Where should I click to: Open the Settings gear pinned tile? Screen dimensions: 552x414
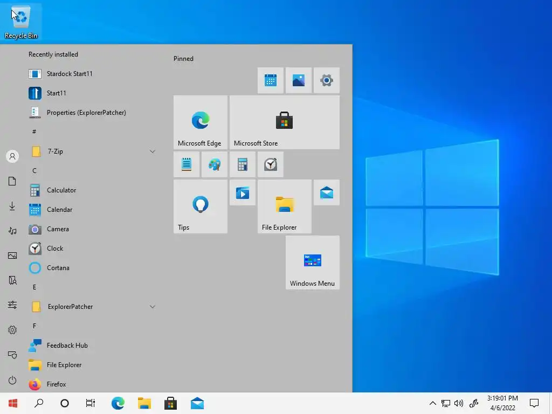pyautogui.click(x=327, y=80)
